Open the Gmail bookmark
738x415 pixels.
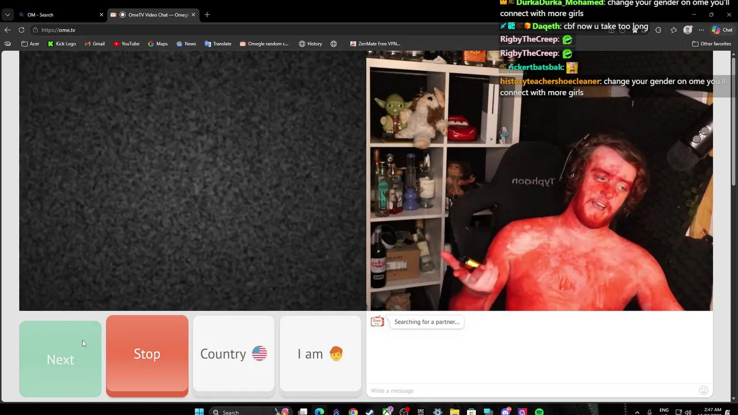(x=95, y=44)
